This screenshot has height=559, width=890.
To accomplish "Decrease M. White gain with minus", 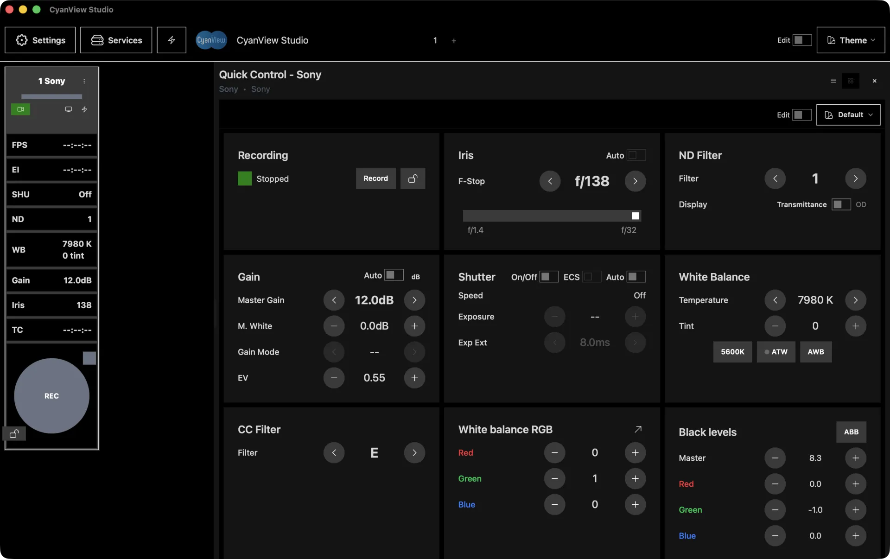I will (x=334, y=326).
